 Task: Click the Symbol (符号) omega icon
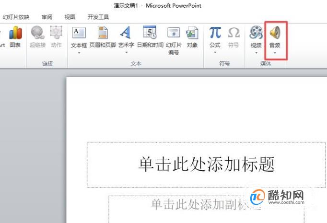tap(234, 33)
